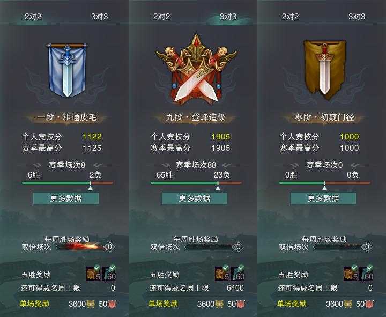Open 更多数据 under the 一段 rank panel
This screenshot has height=317, width=386.
pyautogui.click(x=66, y=198)
